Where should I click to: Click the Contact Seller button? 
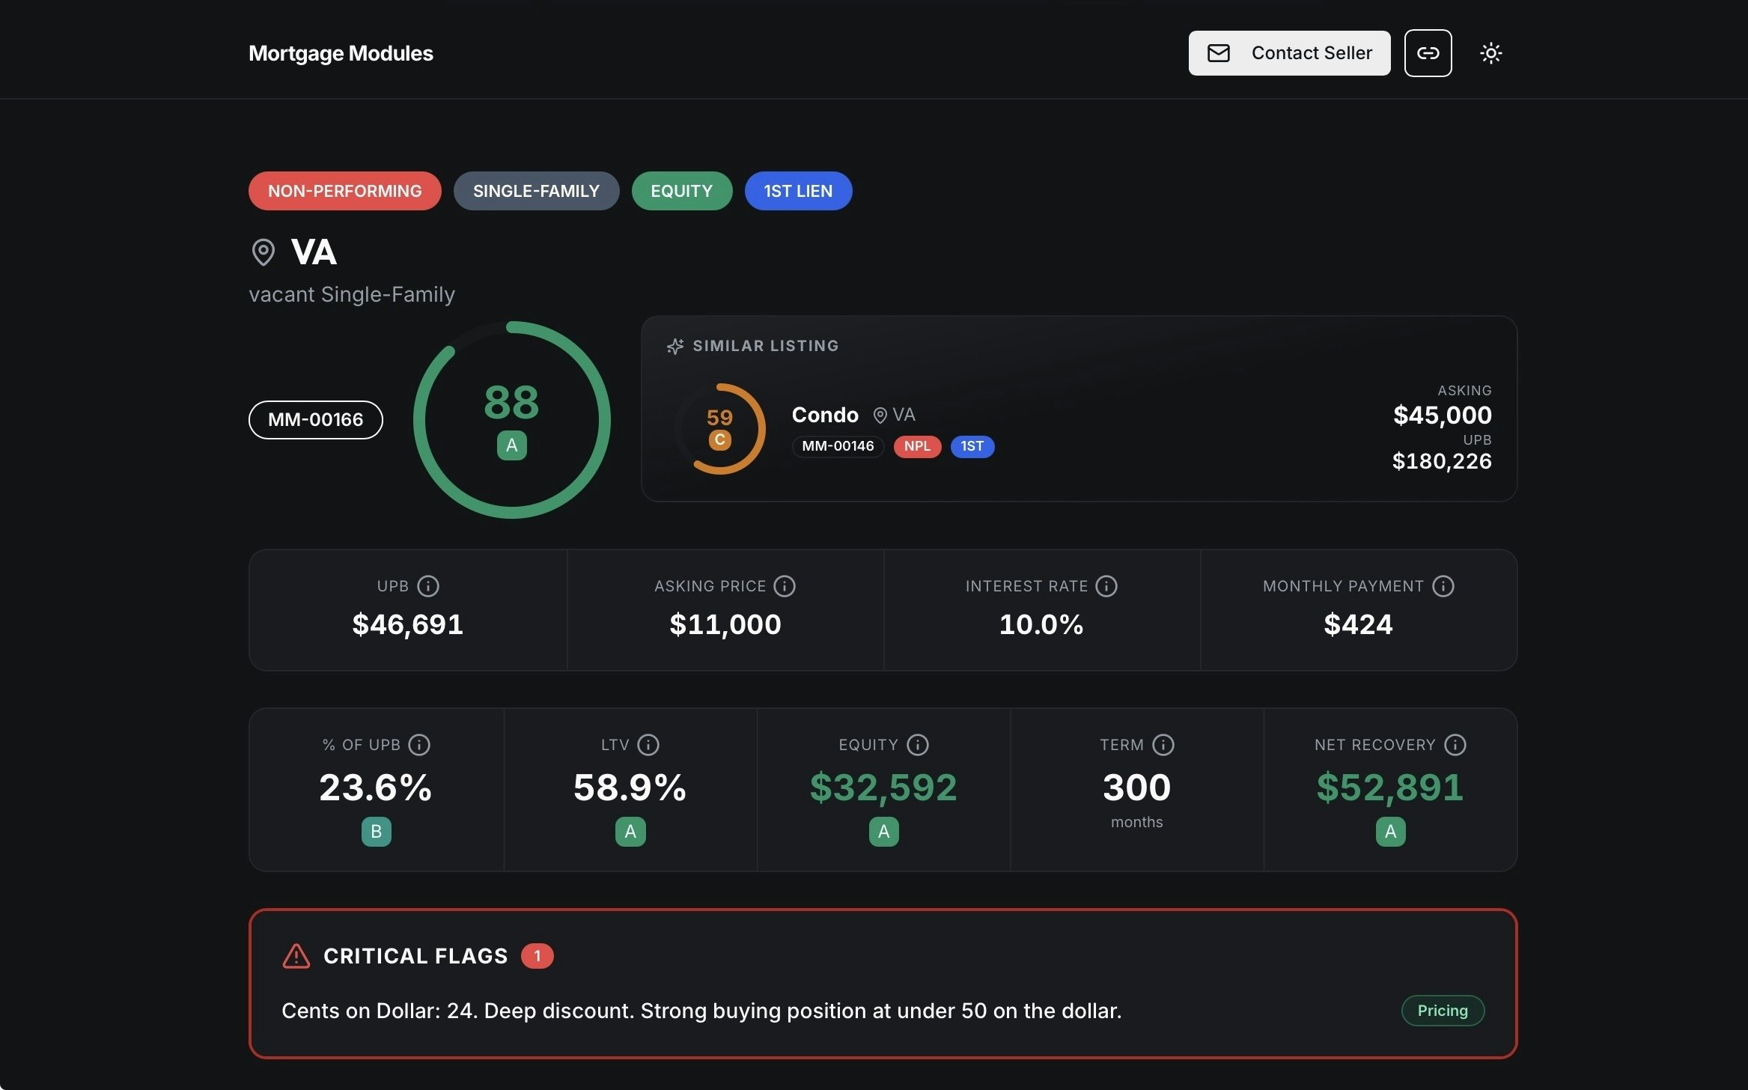1289,53
